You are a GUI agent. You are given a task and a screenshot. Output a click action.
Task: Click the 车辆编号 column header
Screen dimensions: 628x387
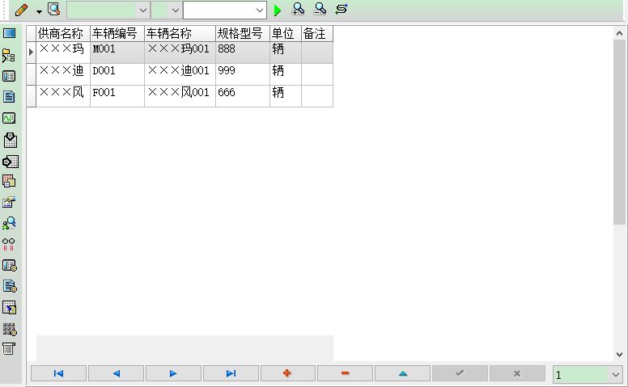(x=117, y=34)
